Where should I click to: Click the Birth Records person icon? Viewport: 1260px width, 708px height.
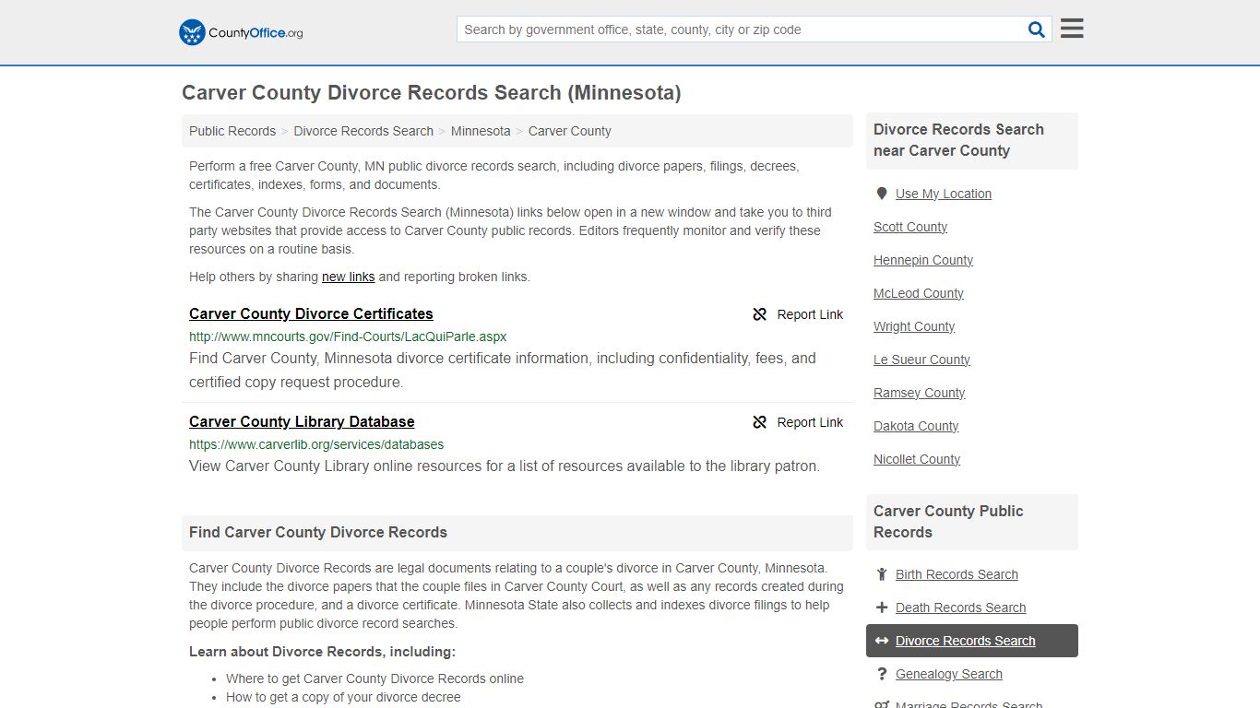(882, 574)
